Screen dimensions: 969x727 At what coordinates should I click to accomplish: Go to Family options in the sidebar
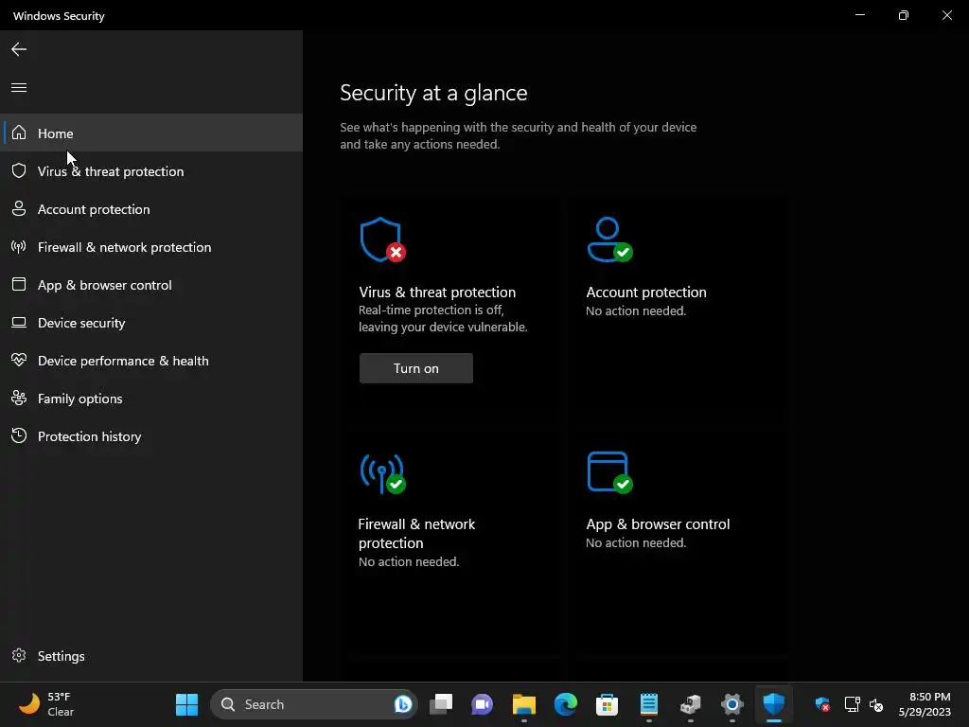point(151,399)
